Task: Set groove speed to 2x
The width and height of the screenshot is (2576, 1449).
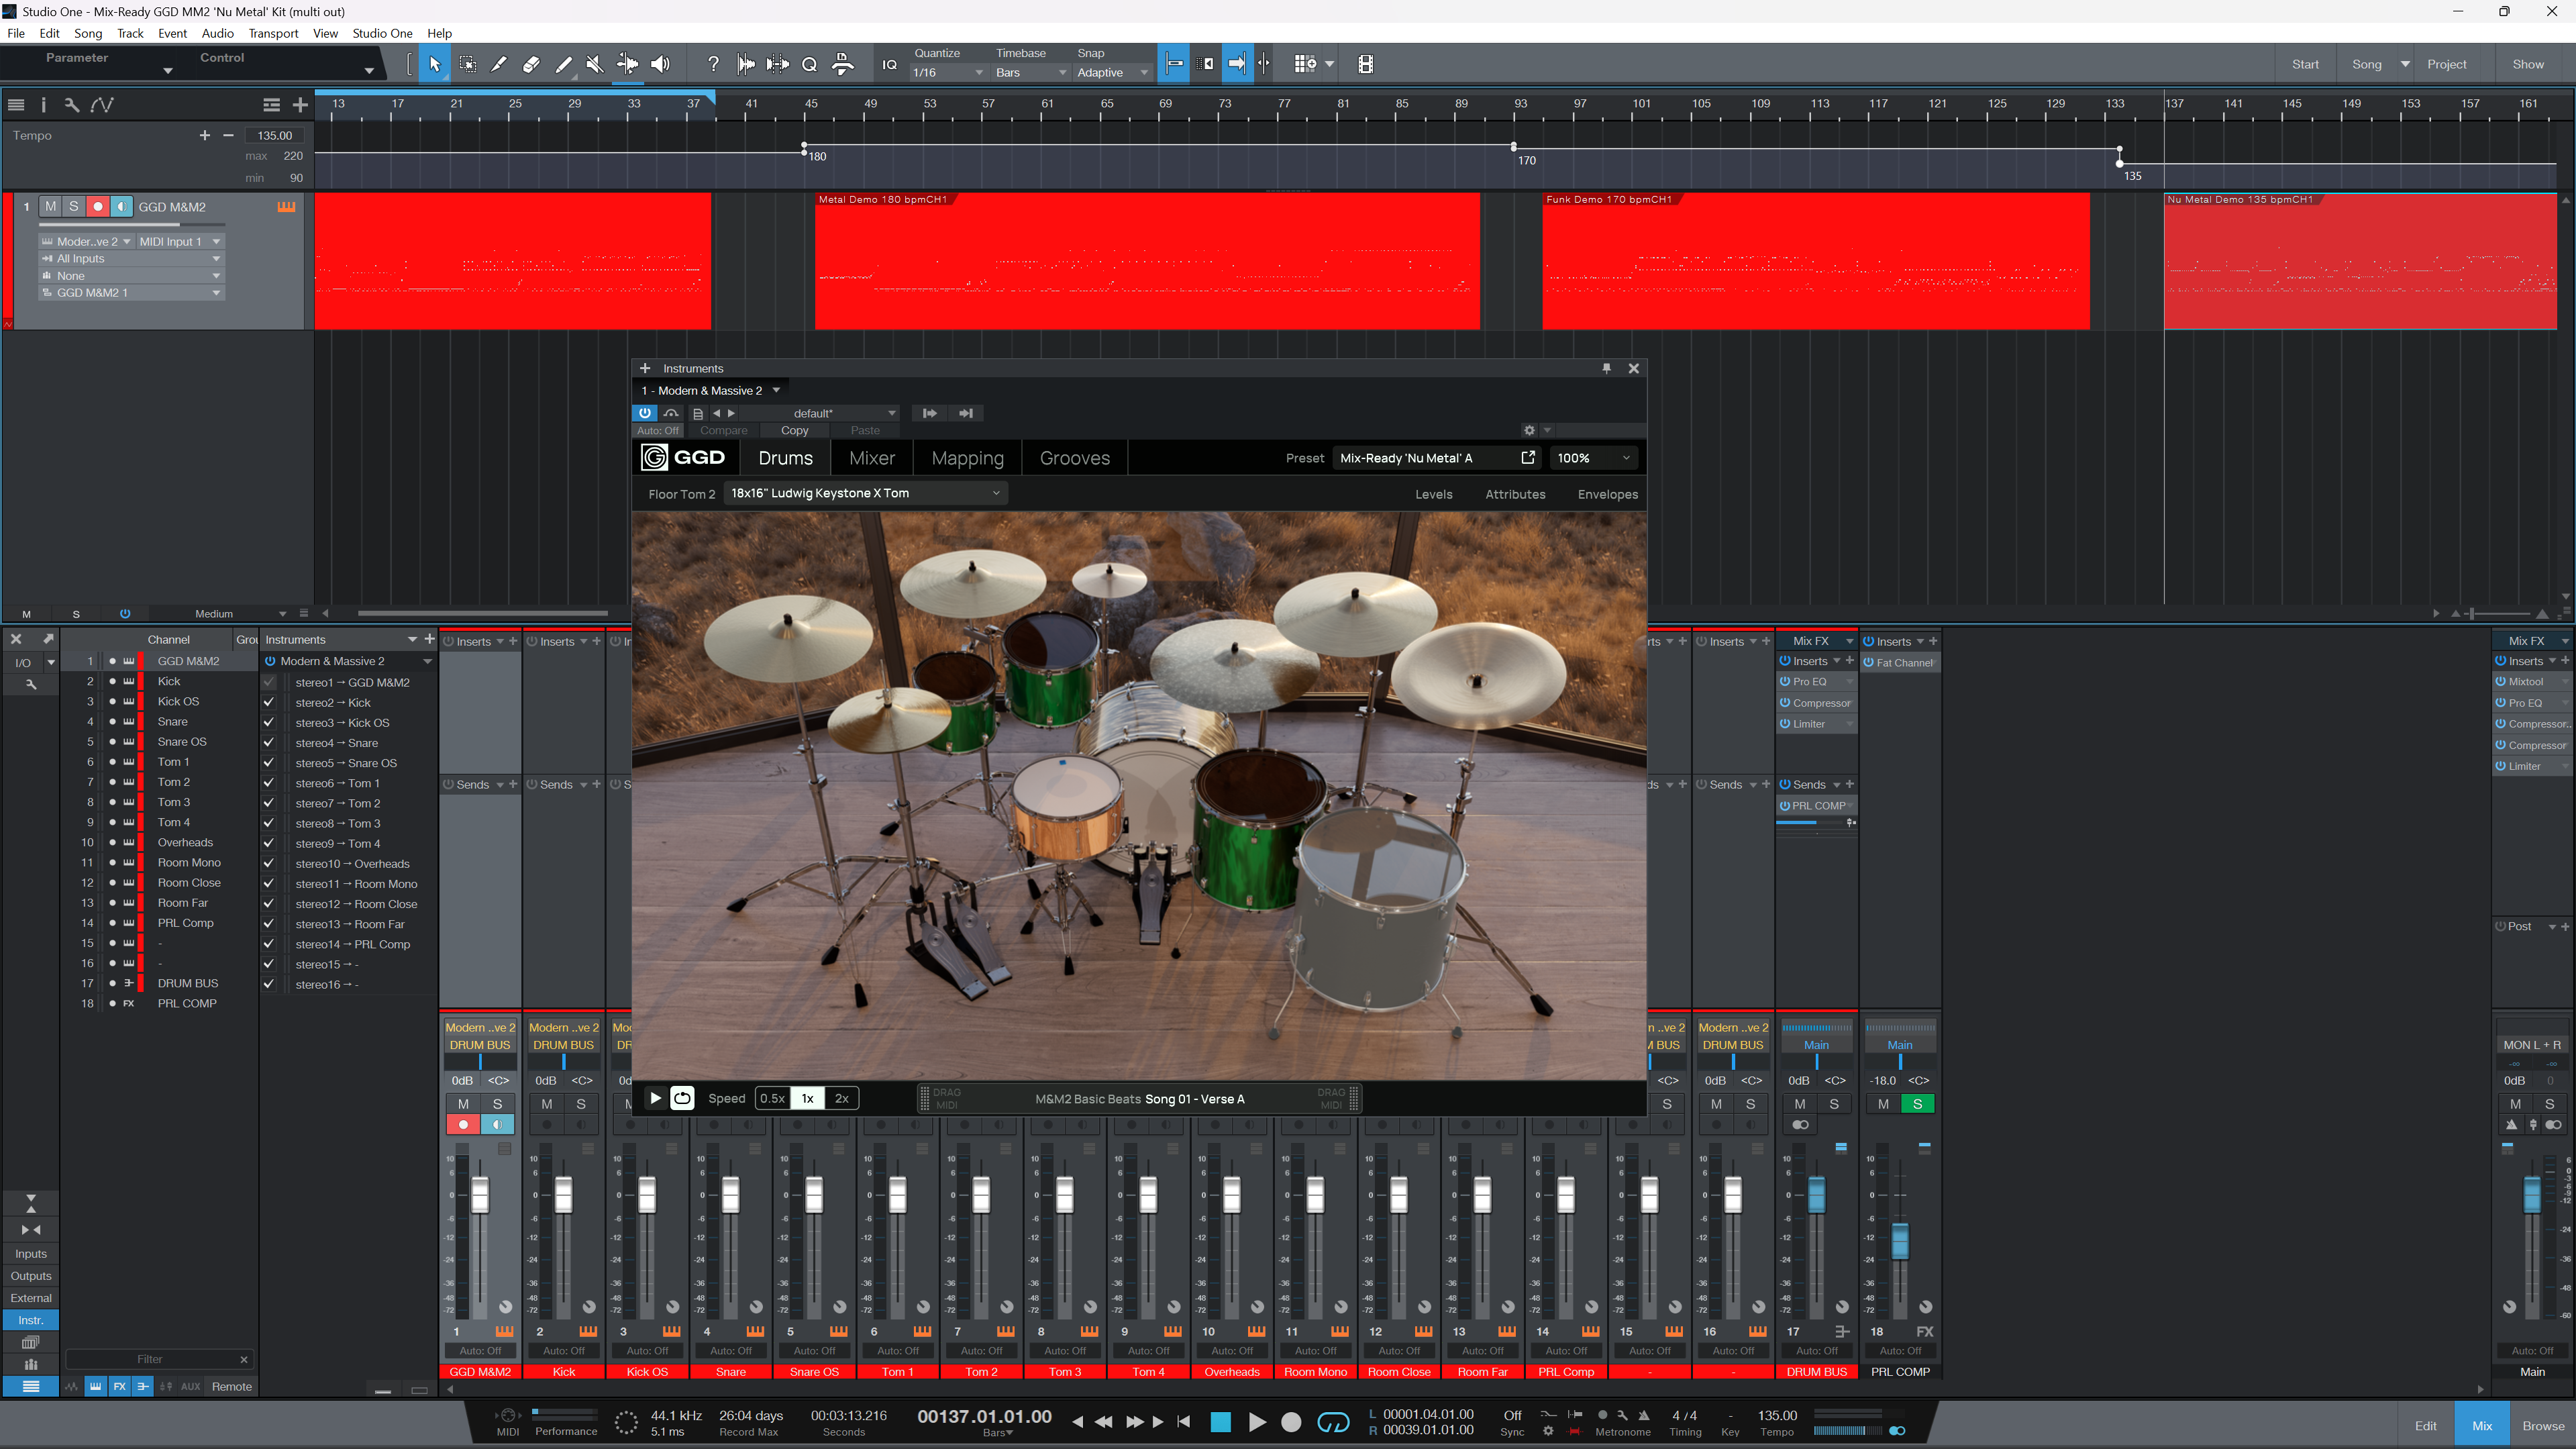Action: point(841,1098)
